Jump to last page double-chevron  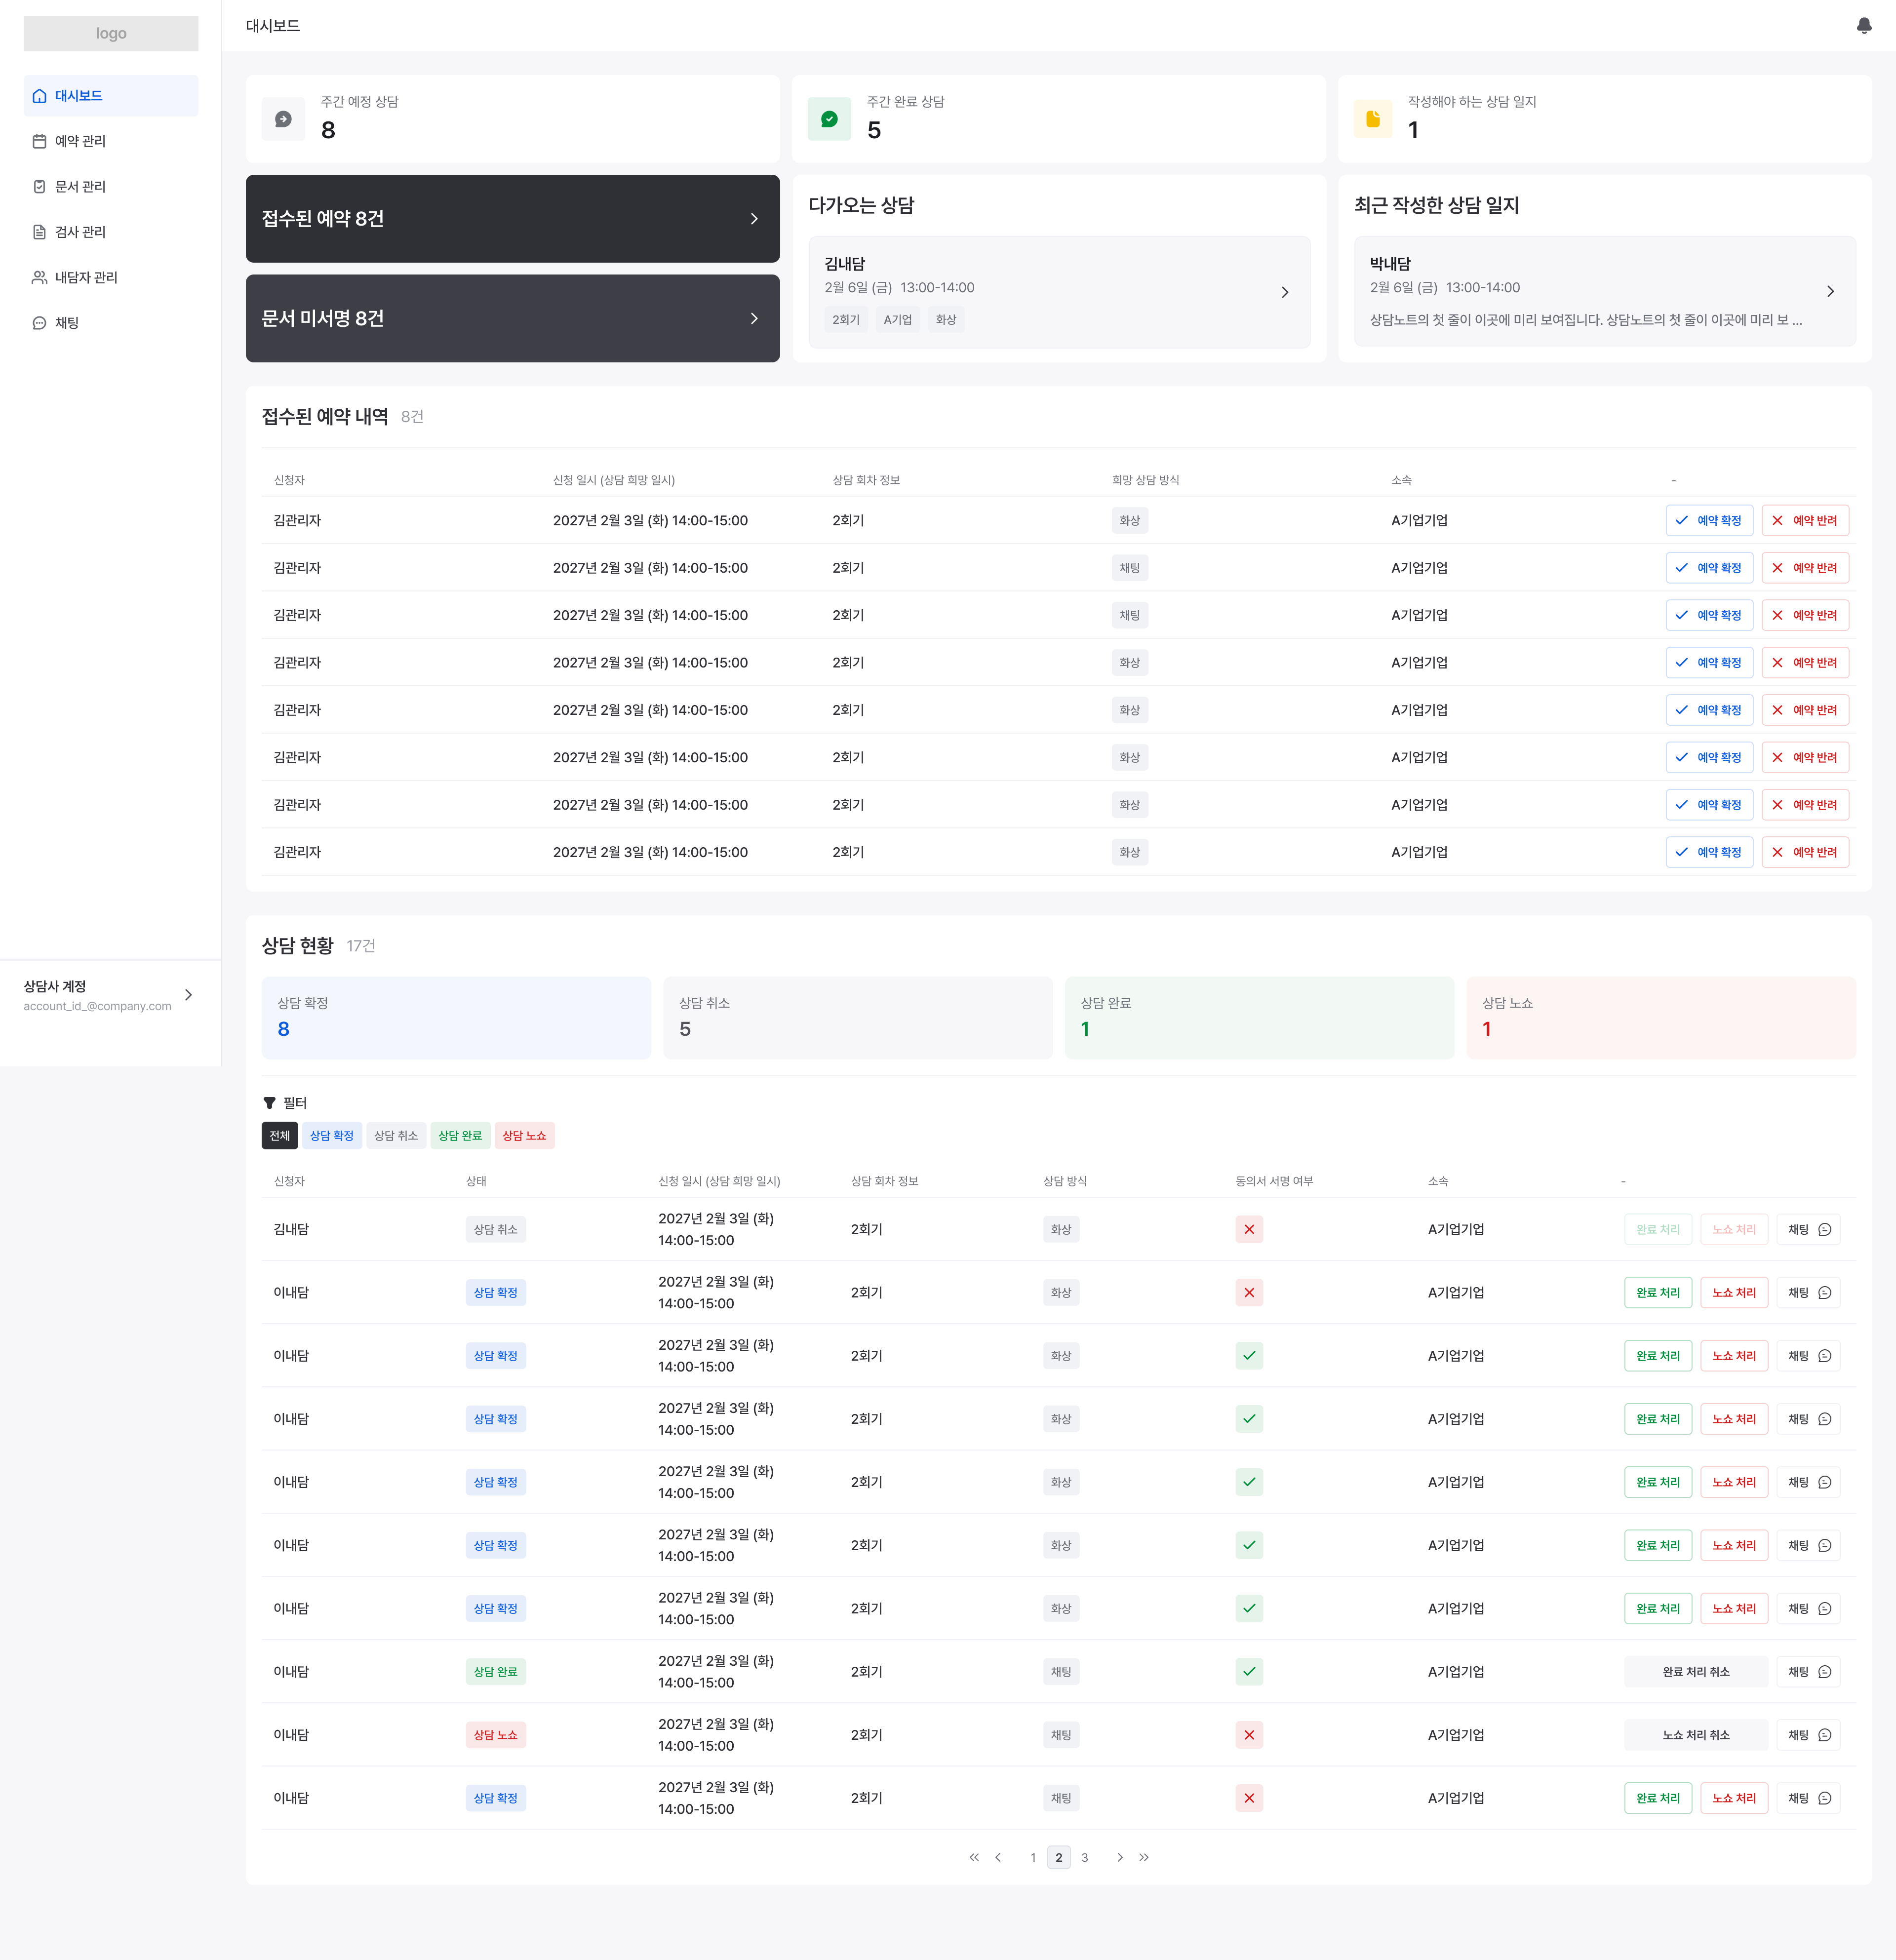[x=1144, y=1858]
